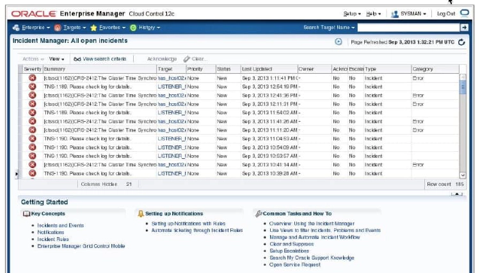The width and height of the screenshot is (480, 273).
Task: Click the Setting up Notifications bell icon
Action: (x=141, y=213)
